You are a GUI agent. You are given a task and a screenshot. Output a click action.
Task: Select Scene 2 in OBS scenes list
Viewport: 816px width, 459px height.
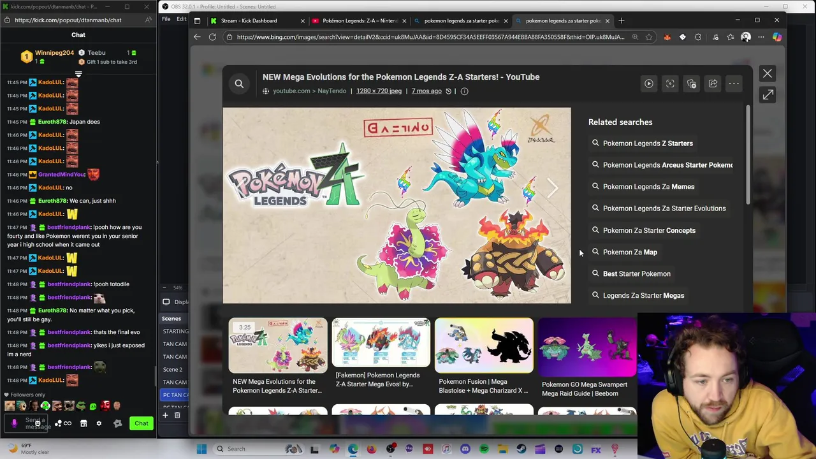click(173, 370)
